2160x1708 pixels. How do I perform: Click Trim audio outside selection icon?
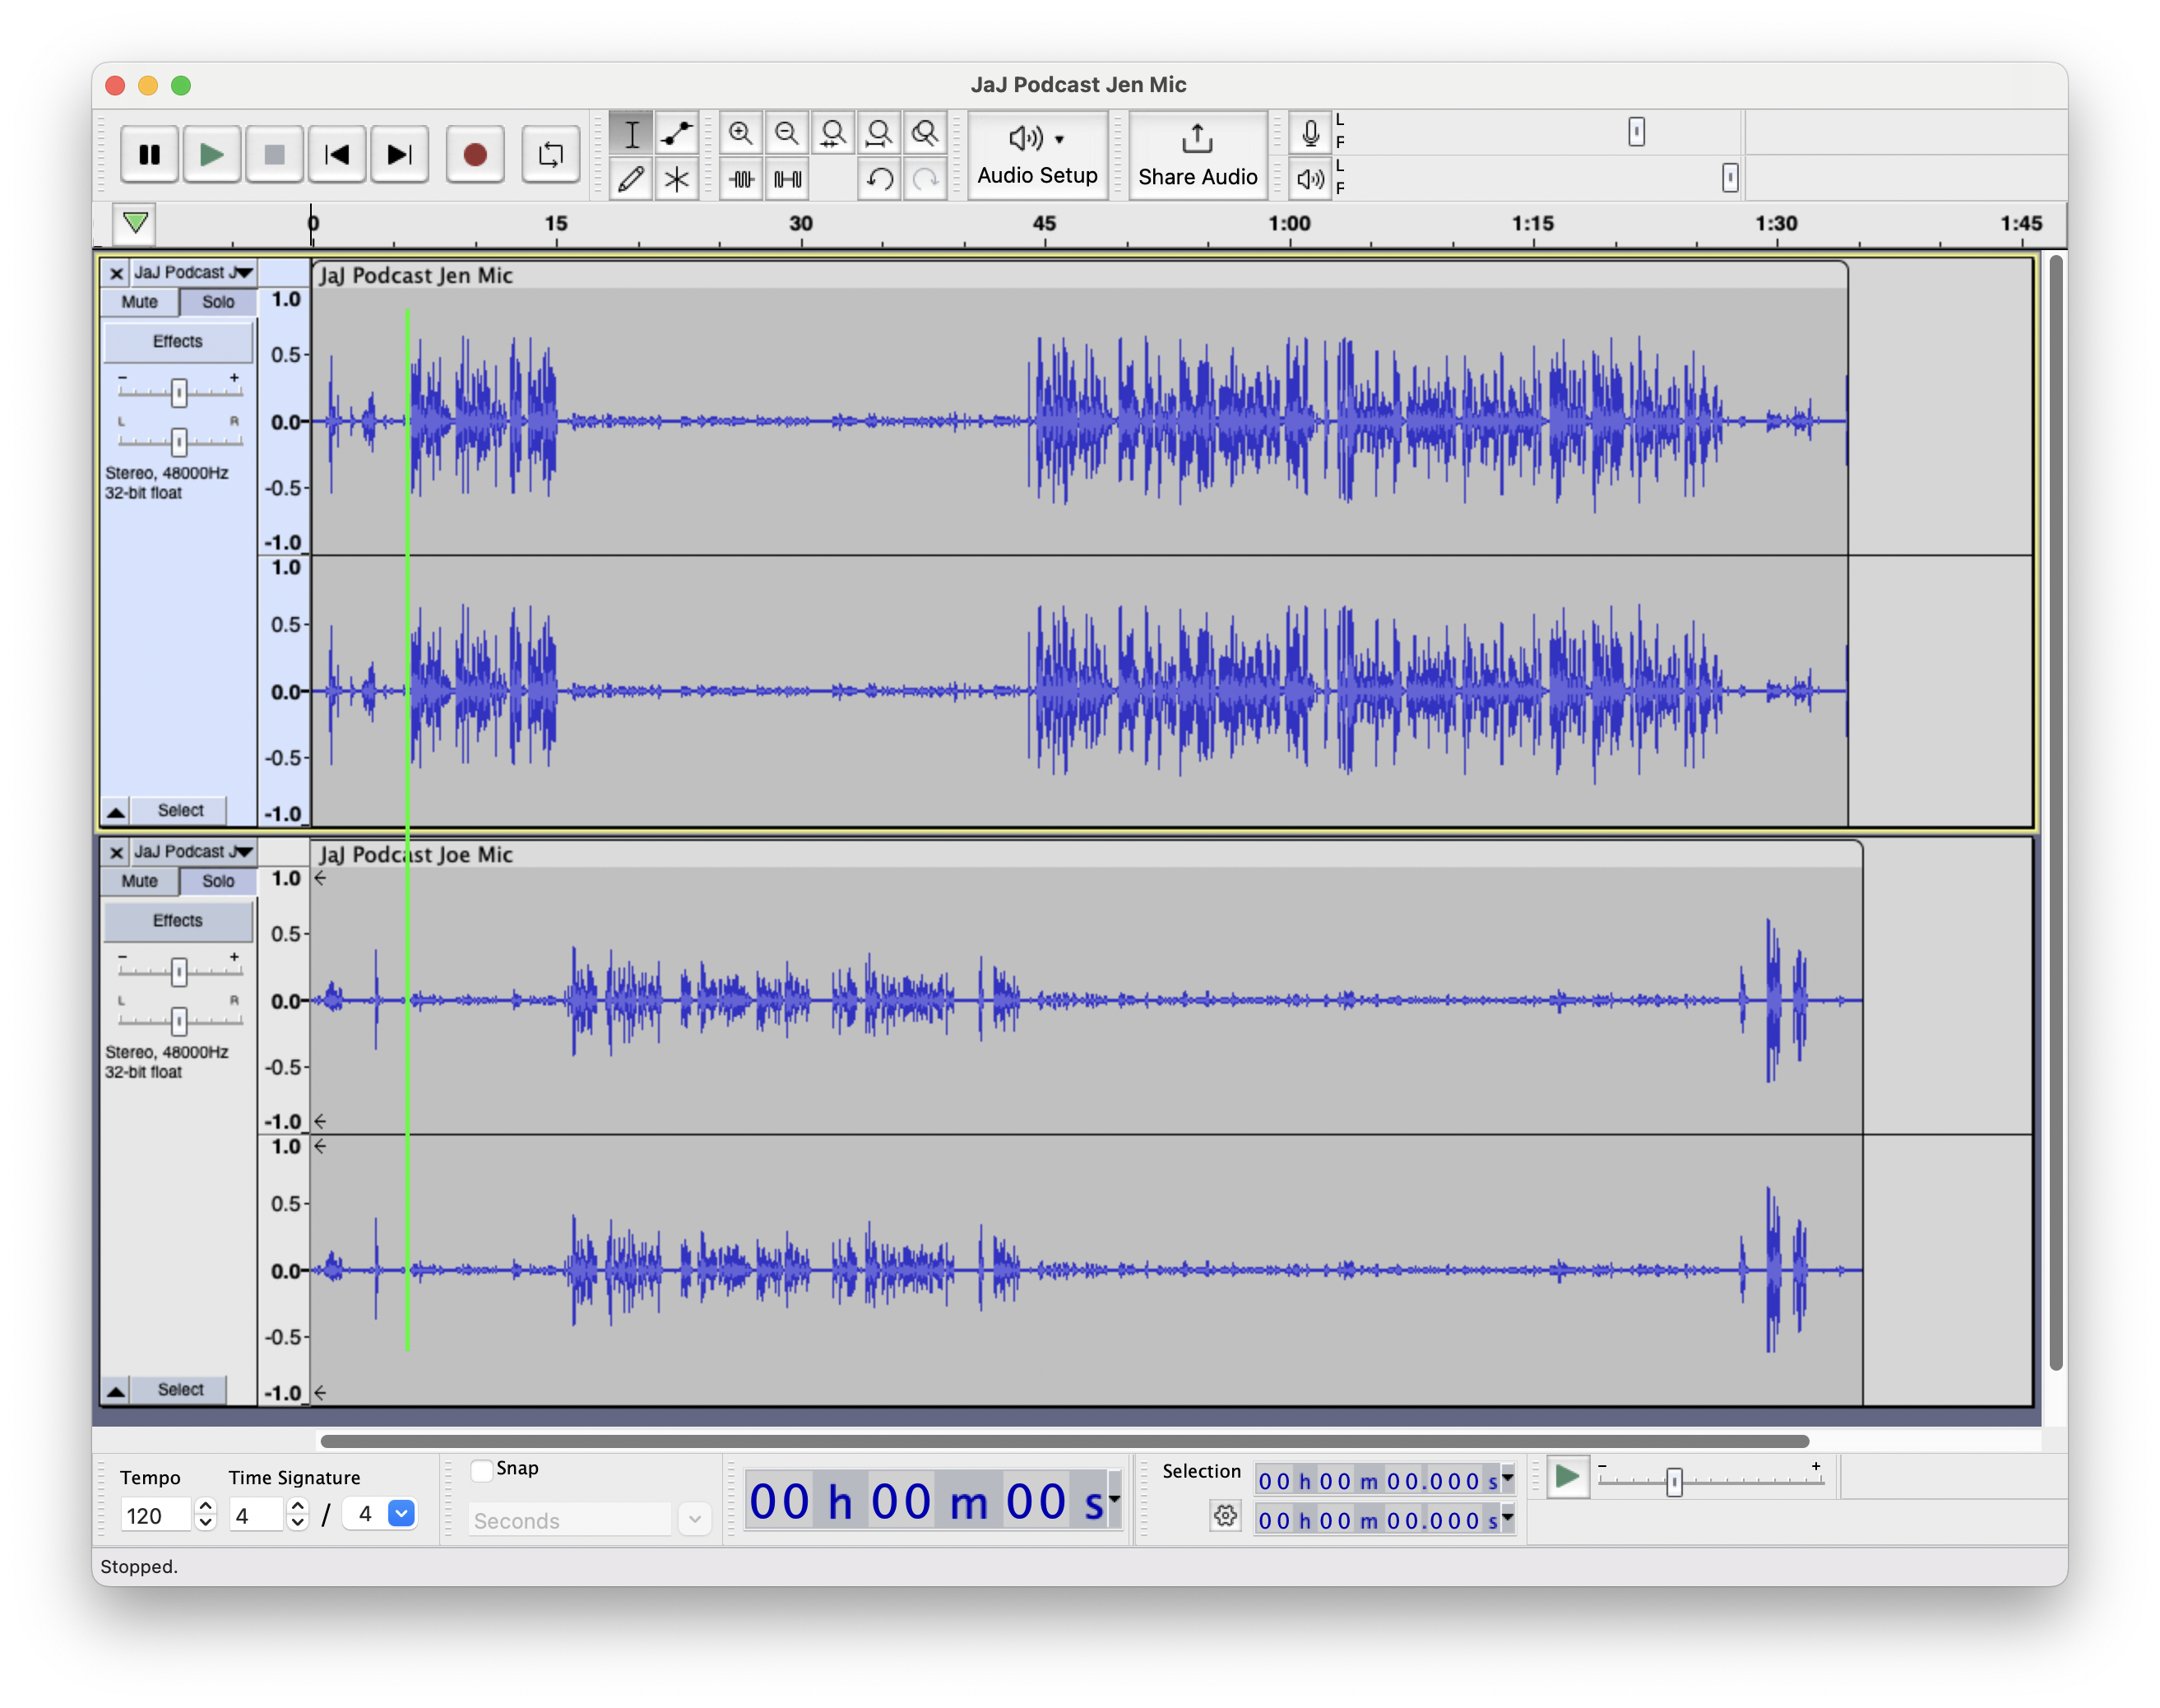pos(740,180)
